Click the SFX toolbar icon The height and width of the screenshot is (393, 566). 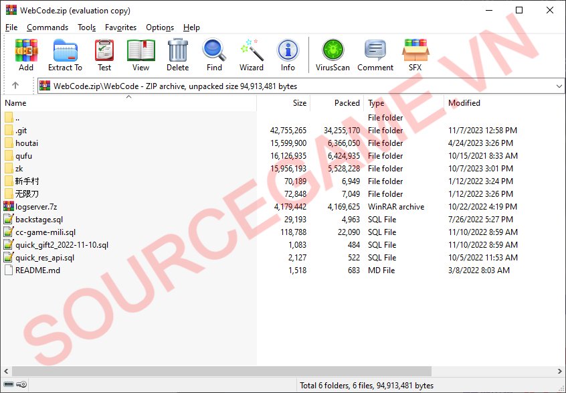point(415,55)
